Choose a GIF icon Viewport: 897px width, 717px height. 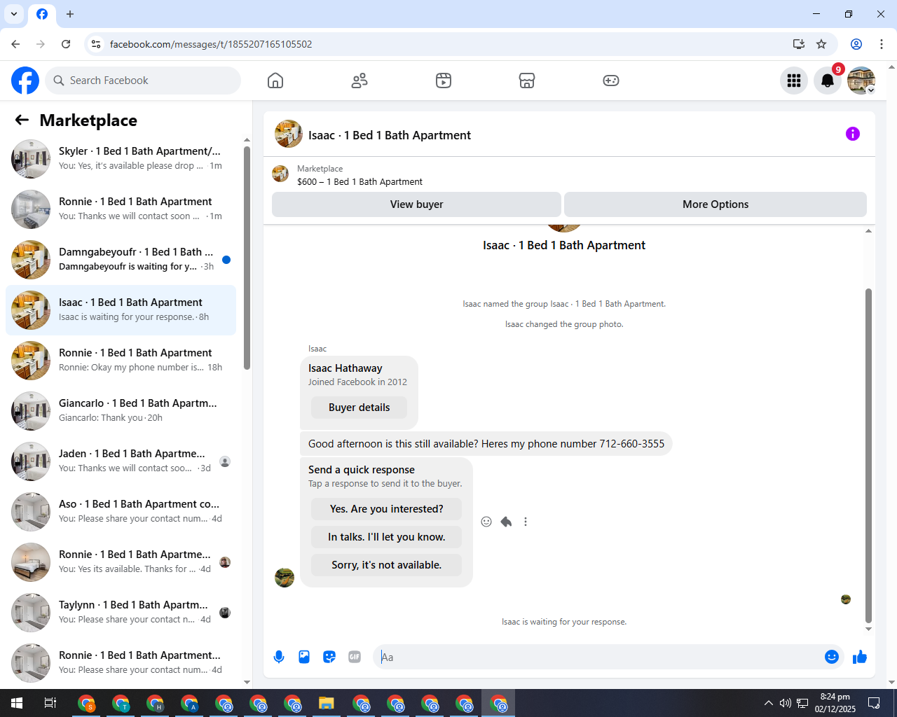355,657
